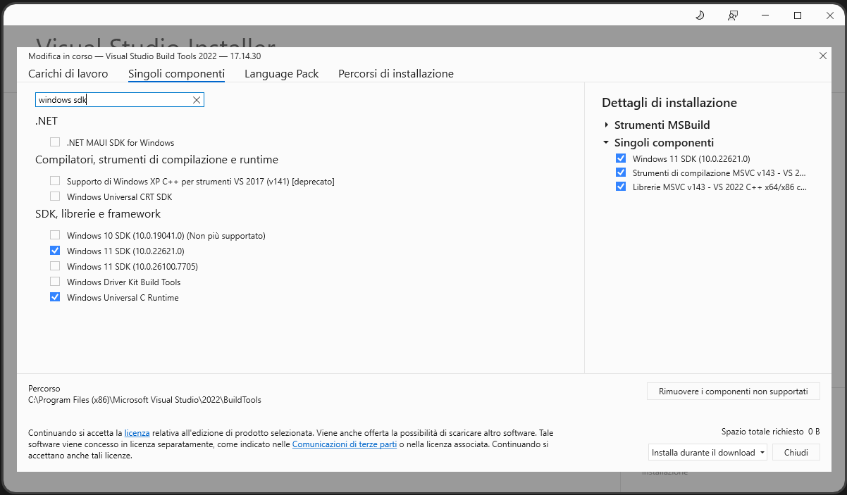
Task: Switch to Carichi di lavoro tab
Action: [x=68, y=74]
